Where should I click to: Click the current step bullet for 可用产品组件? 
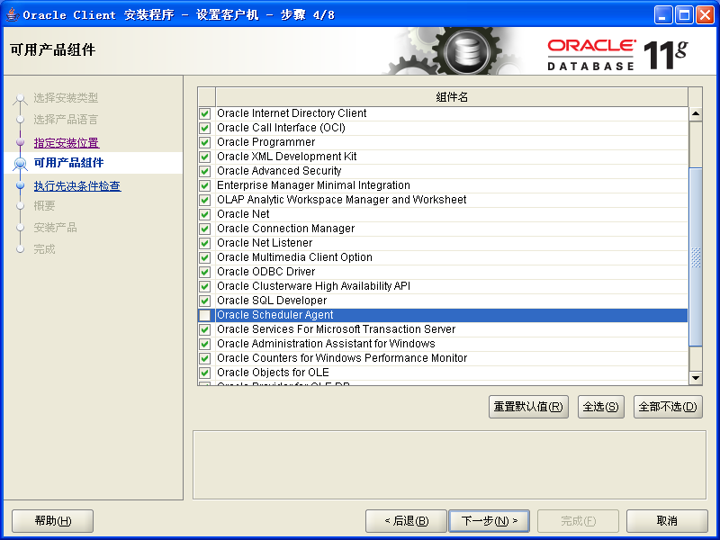click(x=20, y=164)
